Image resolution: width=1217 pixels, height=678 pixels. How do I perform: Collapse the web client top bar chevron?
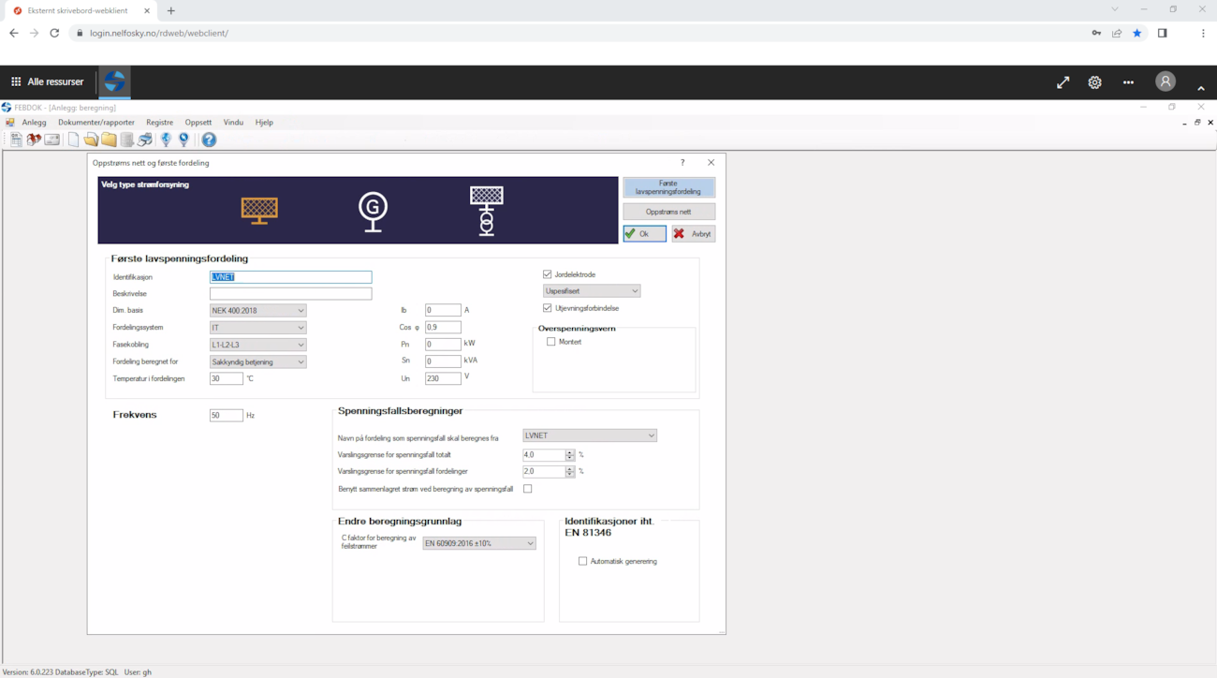tap(1201, 88)
